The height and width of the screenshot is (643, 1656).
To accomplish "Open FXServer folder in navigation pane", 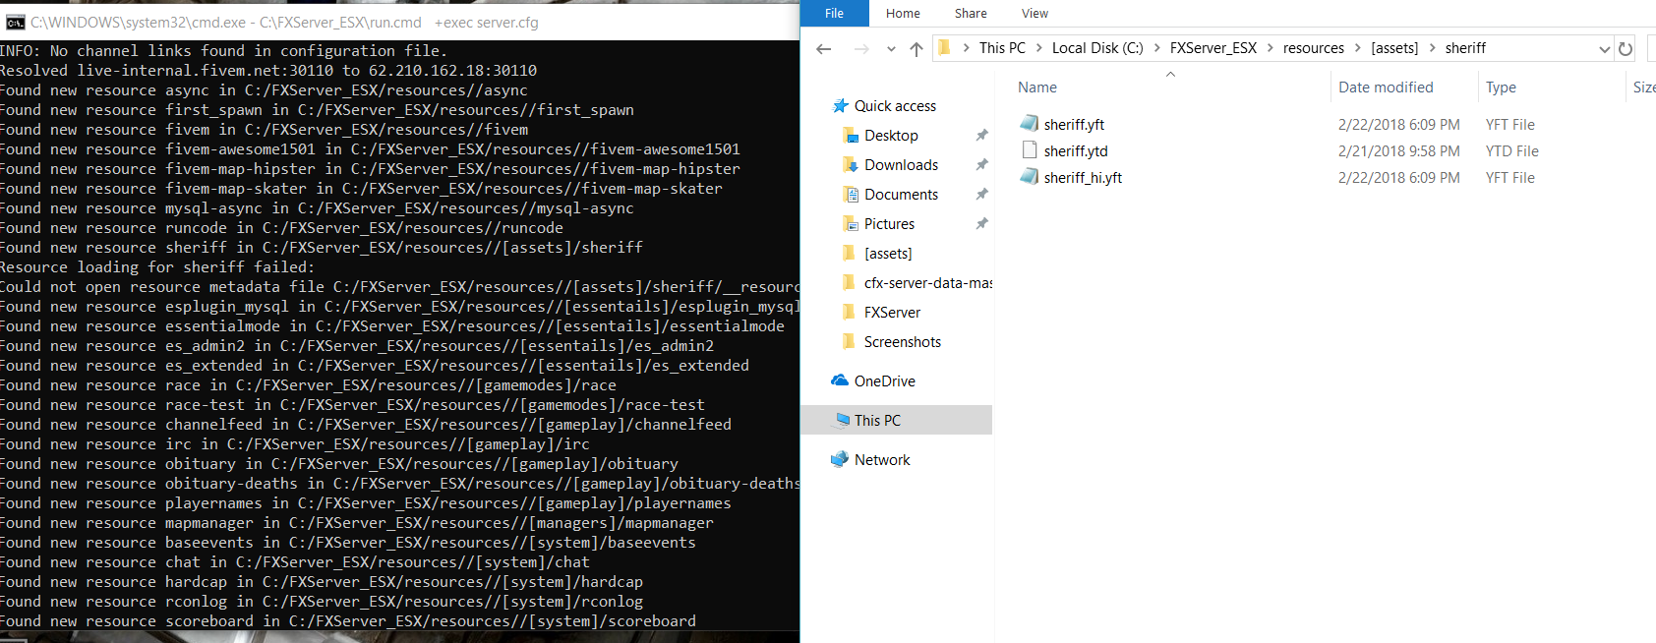I will coord(892,313).
